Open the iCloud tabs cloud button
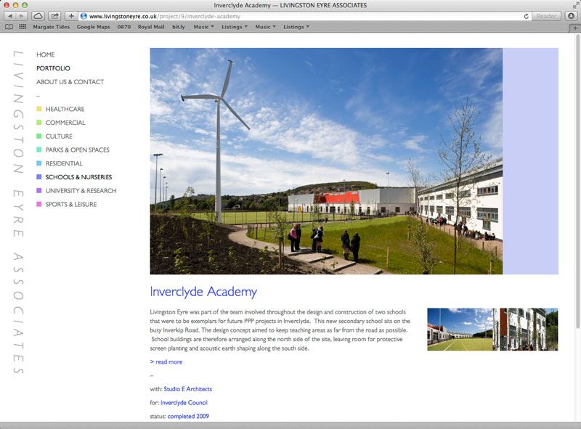This screenshot has width=581, height=429. click(38, 16)
